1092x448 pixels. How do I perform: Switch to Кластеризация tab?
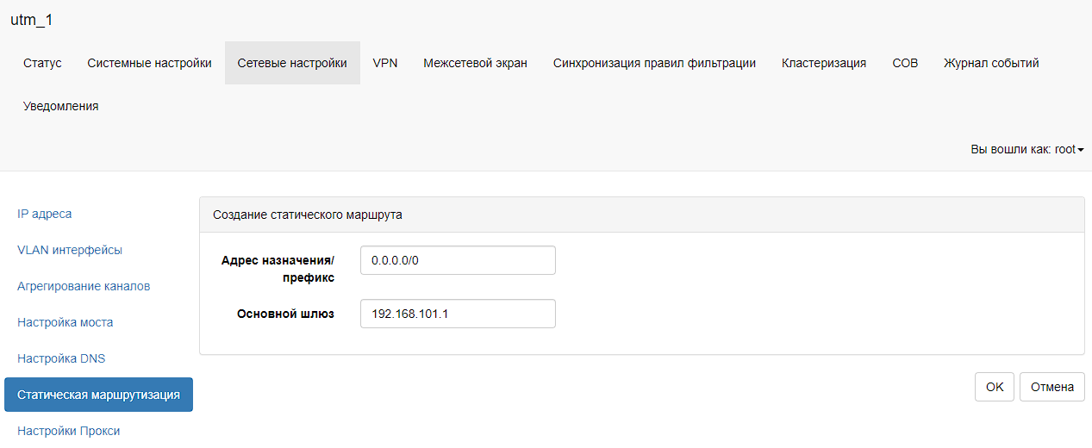[823, 63]
